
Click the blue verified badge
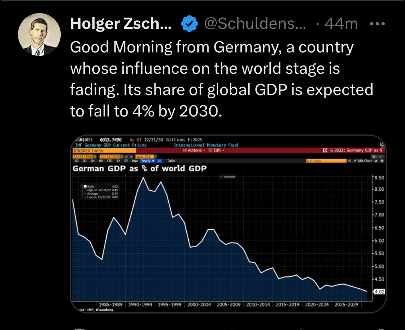coord(189,24)
